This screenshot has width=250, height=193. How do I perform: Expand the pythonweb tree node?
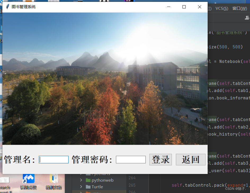pyautogui.click(x=81, y=180)
